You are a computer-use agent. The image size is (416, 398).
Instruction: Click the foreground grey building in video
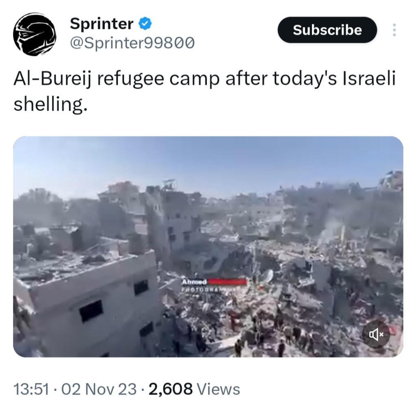pos(88,300)
